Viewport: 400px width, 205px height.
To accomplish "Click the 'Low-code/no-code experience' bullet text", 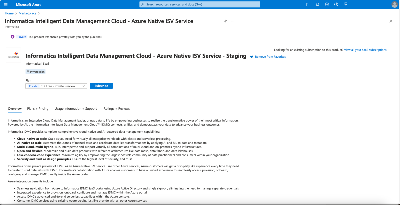I will pyautogui.click(x=39, y=155).
